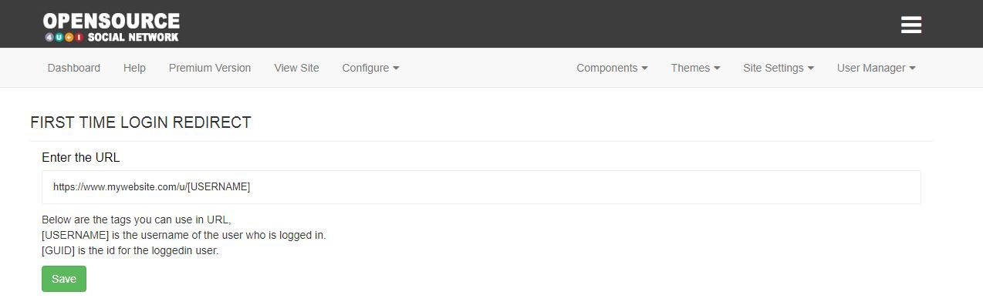This screenshot has width=983, height=305.
Task: Click the Enter the URL label
Action: coord(81,157)
